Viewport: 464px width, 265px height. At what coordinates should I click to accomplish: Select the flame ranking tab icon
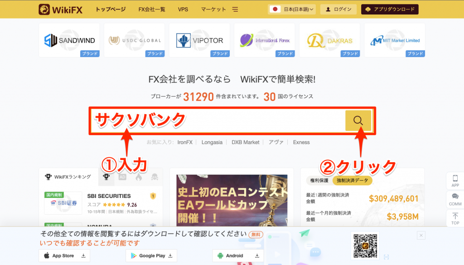point(139,177)
